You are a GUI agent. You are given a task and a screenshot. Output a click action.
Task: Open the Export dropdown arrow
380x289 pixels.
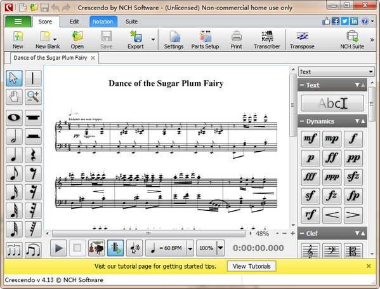click(153, 39)
